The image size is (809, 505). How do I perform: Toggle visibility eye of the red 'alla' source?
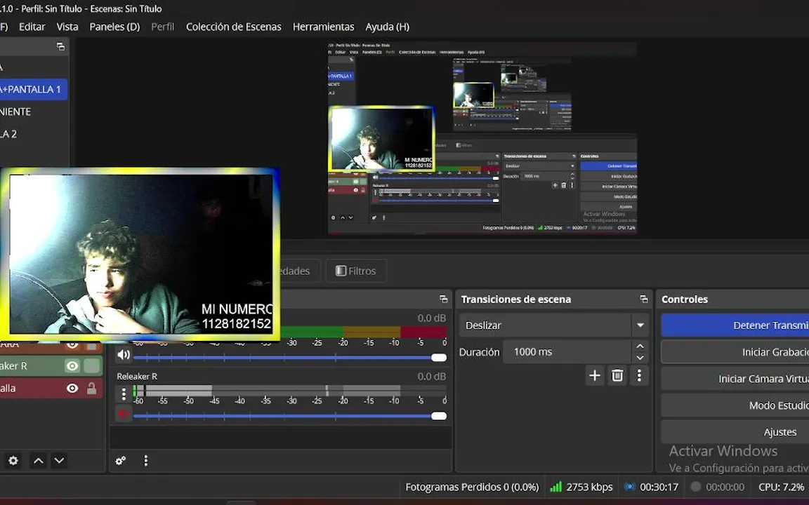click(72, 389)
